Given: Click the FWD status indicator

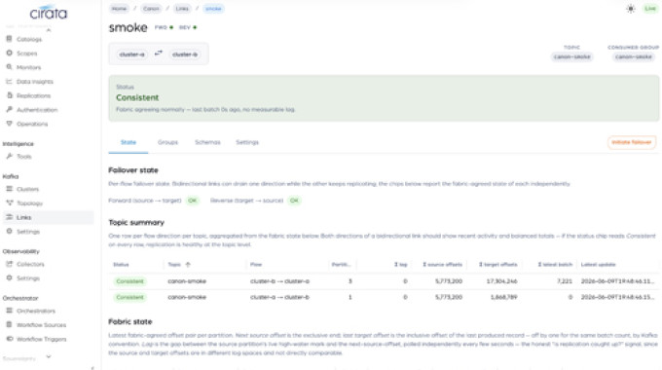Looking at the screenshot, I should click(x=164, y=27).
